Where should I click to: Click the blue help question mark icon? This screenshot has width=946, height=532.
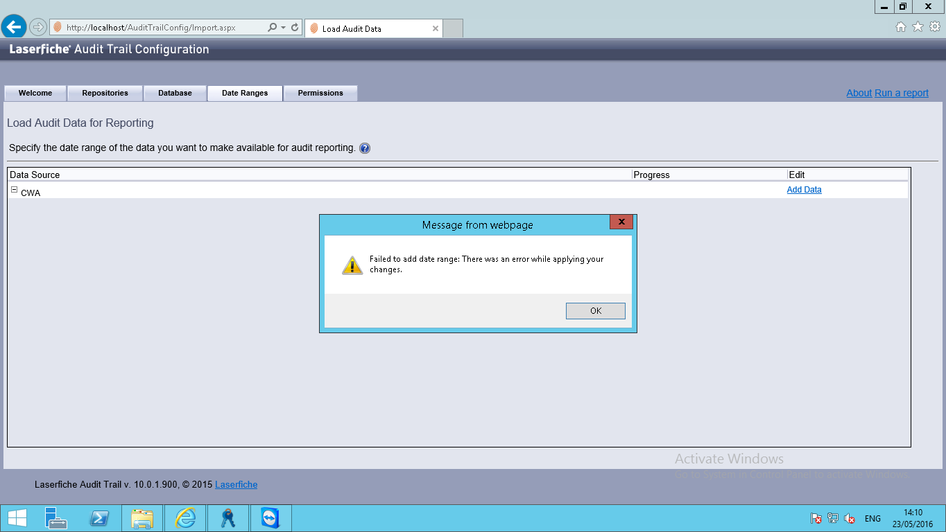(365, 148)
